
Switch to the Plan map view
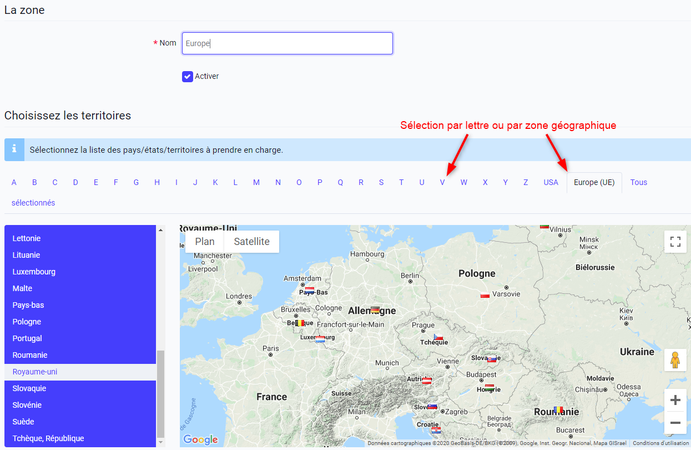(x=204, y=241)
